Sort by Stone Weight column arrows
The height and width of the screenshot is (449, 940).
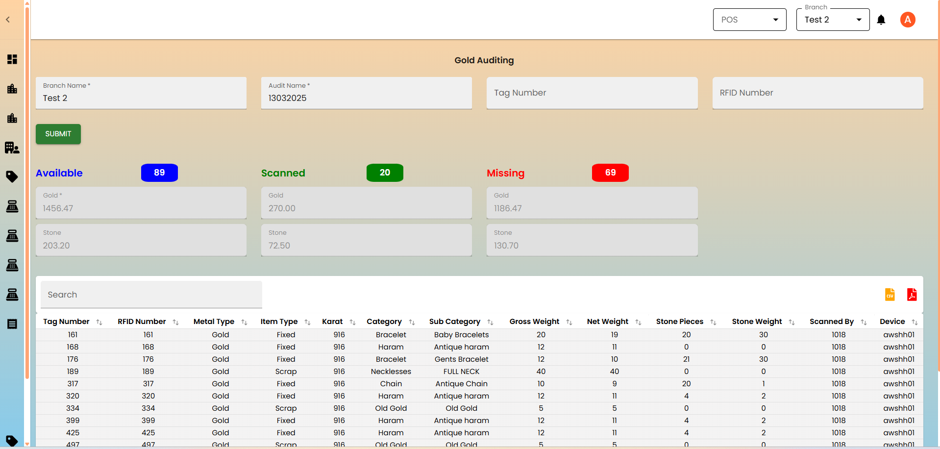pos(792,322)
